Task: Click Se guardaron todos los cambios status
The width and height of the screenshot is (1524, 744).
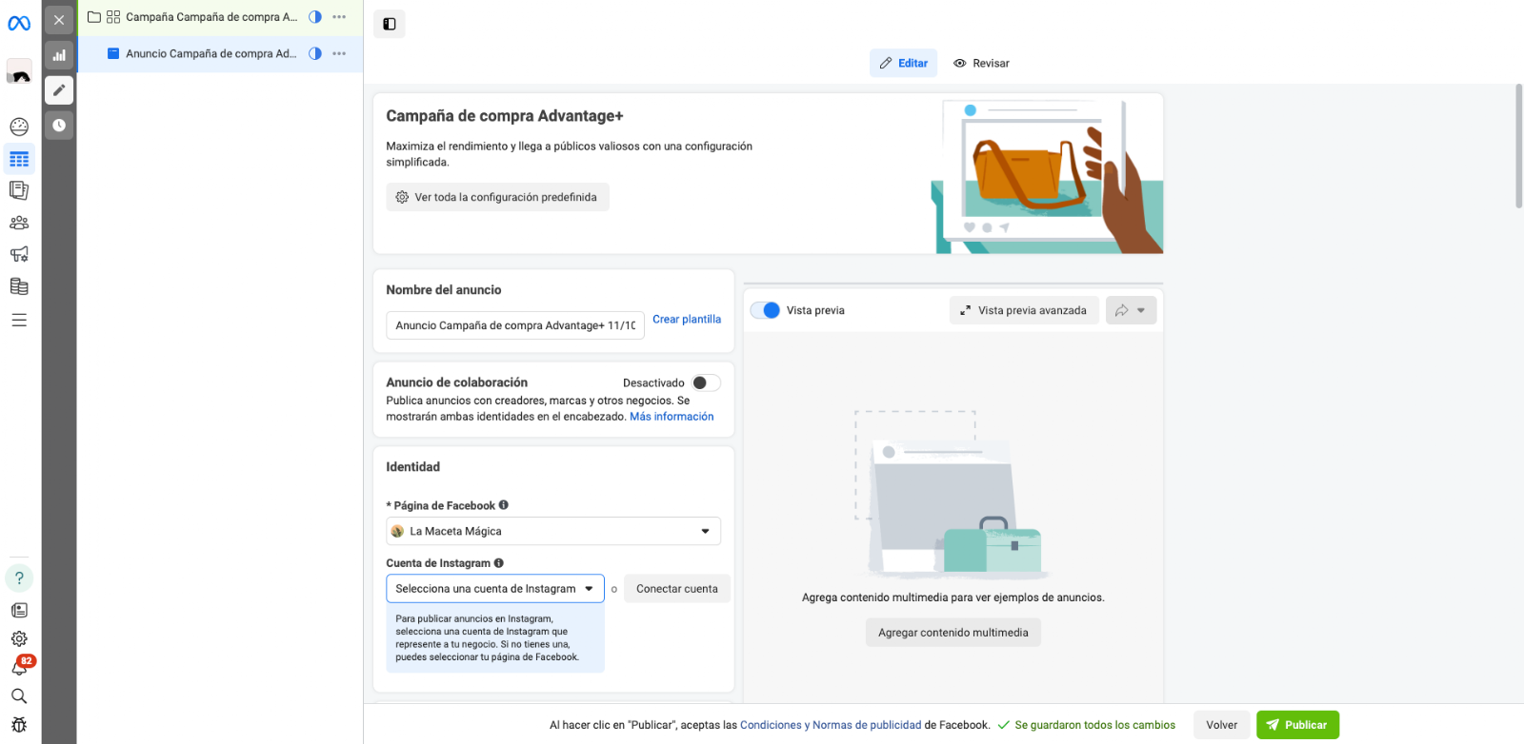Action: [x=1087, y=725]
